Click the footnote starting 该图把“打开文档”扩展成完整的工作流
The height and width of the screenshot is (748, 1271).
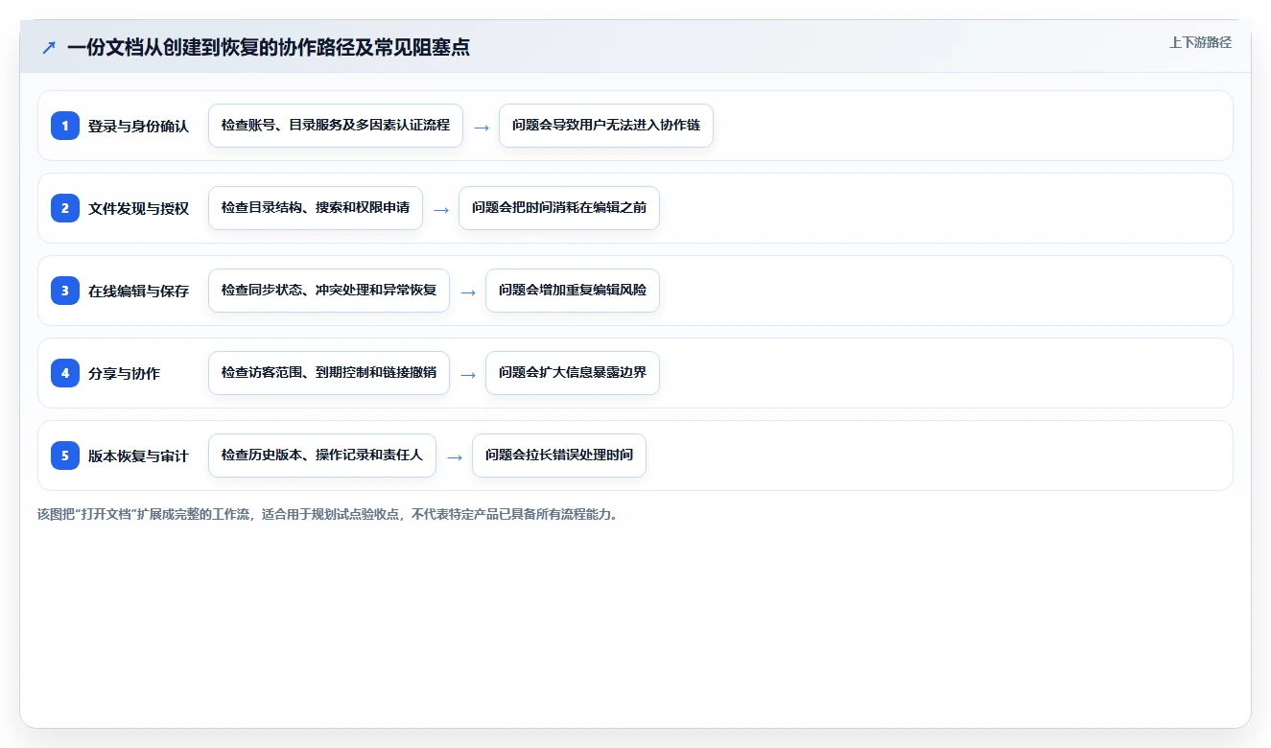tap(329, 514)
